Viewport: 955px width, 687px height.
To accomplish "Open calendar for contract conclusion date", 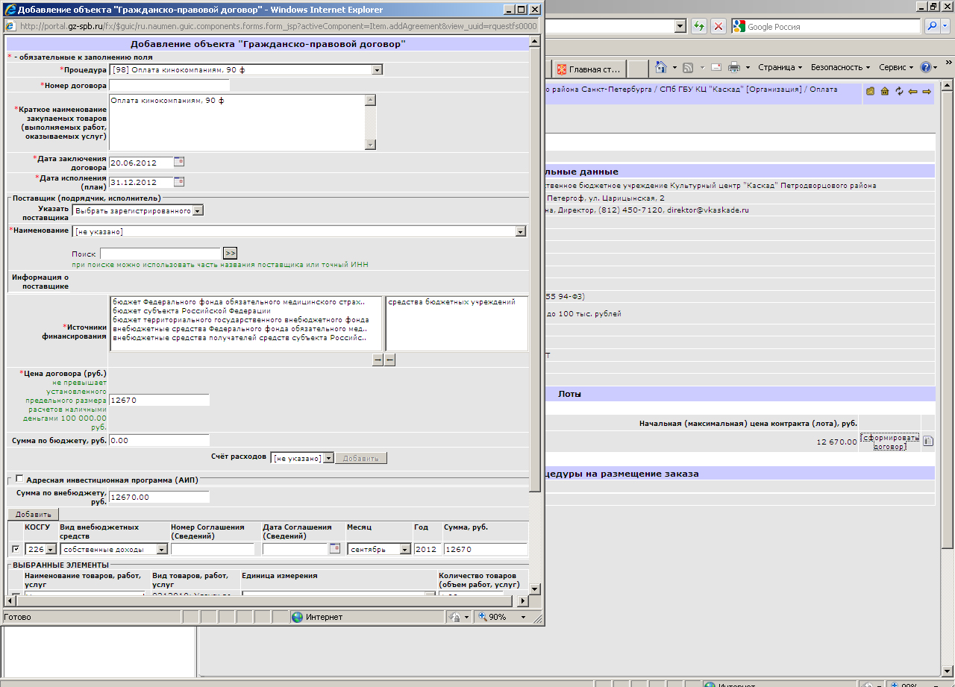I will 179,162.
